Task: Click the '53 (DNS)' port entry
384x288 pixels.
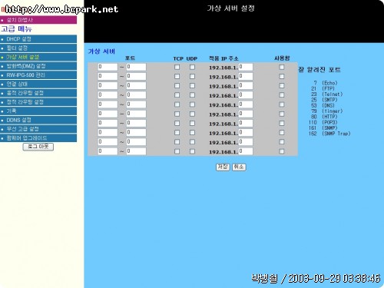Action: 323,105
